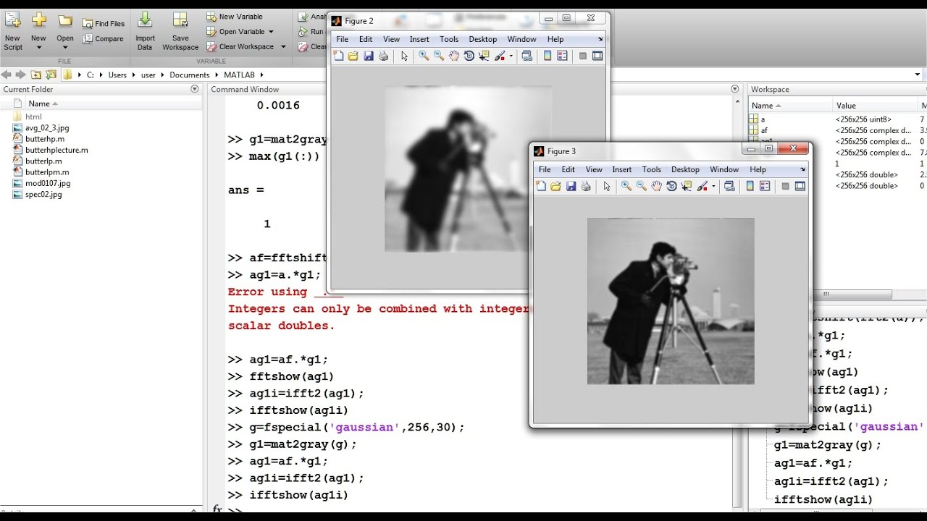The width and height of the screenshot is (927, 521).
Task: Open Tools menu in Figure 2
Action: pyautogui.click(x=449, y=39)
